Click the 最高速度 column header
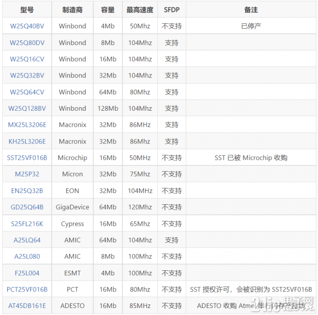Screen dimensions: 318x315 pyautogui.click(x=140, y=10)
